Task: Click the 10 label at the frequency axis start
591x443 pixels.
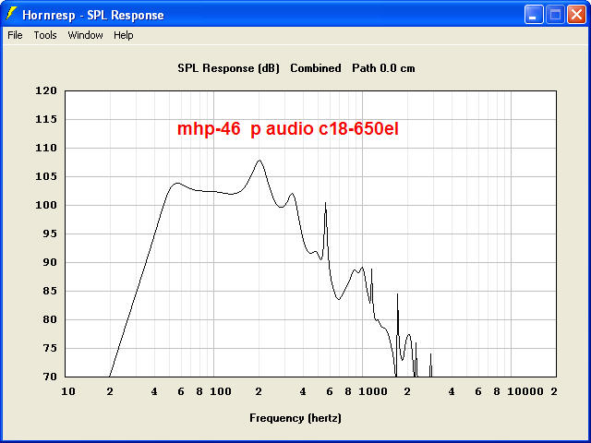Action: (68, 391)
